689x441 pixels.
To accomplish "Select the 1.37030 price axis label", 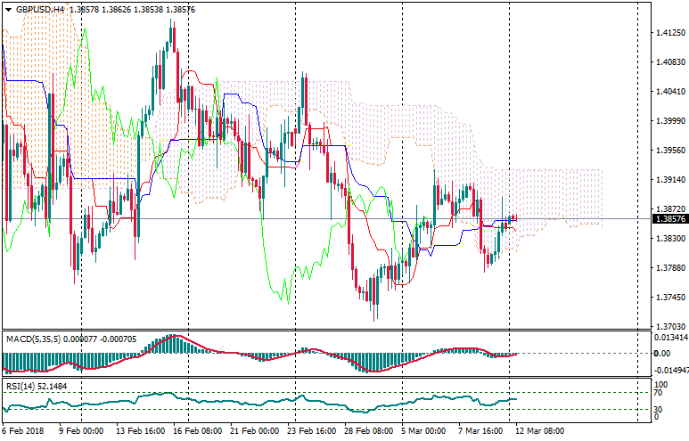I will tap(668, 327).
